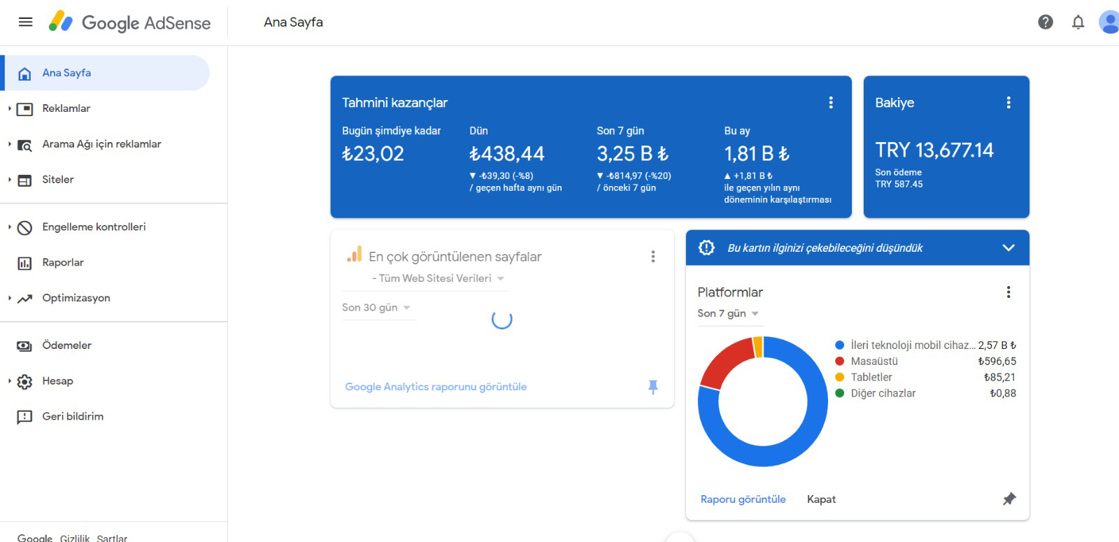The image size is (1119, 542).
Task: Click the Dün ₺438,44 earnings value
Action: 507,153
